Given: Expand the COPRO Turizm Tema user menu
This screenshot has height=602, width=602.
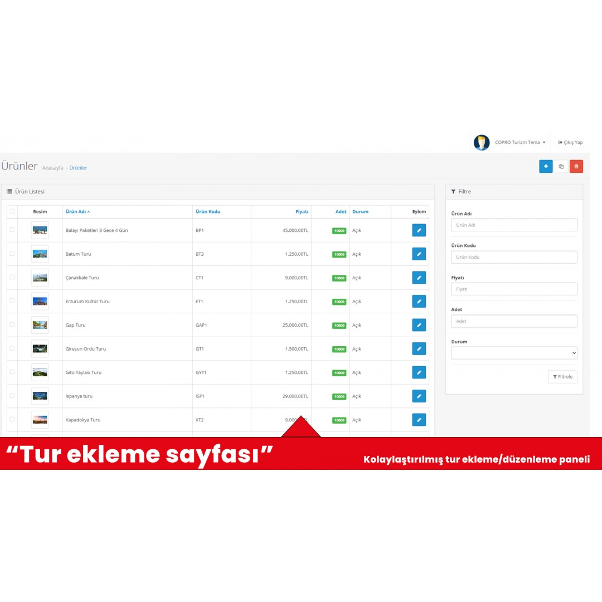Looking at the screenshot, I should click(520, 143).
